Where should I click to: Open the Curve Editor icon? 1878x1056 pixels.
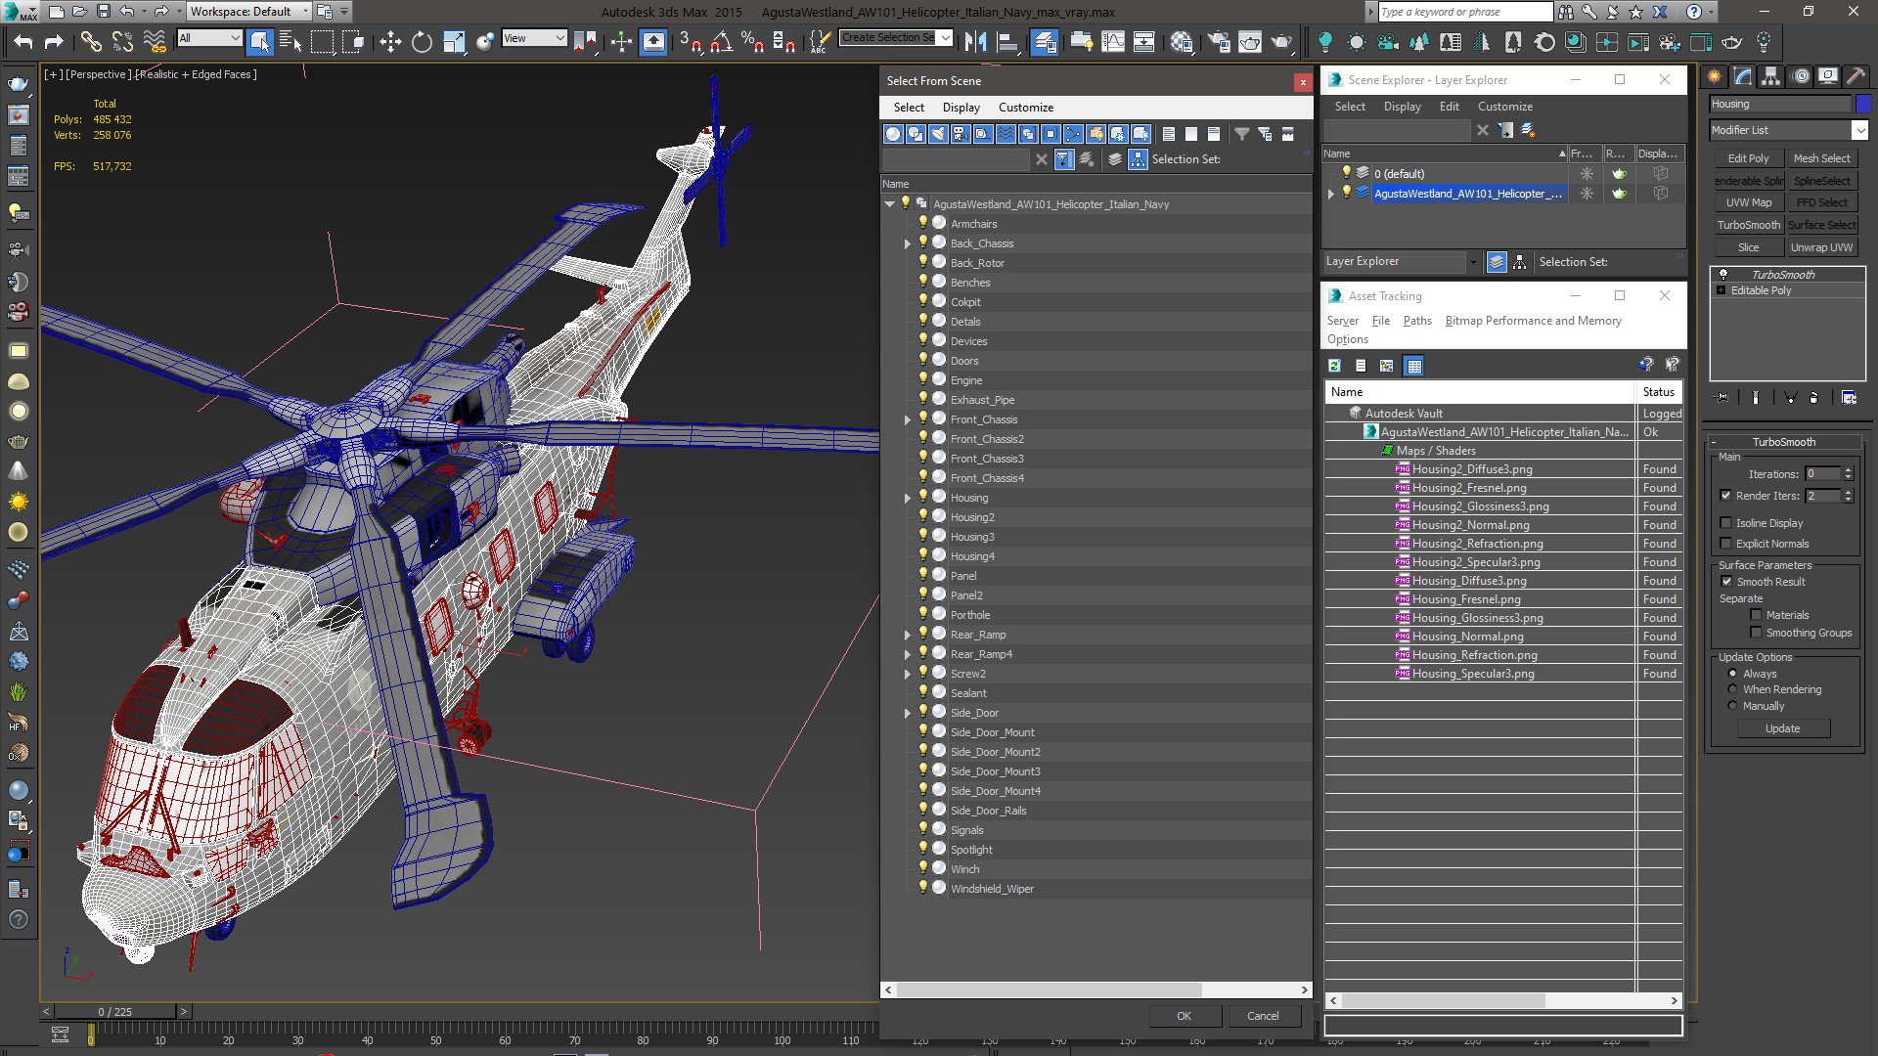point(1113,41)
